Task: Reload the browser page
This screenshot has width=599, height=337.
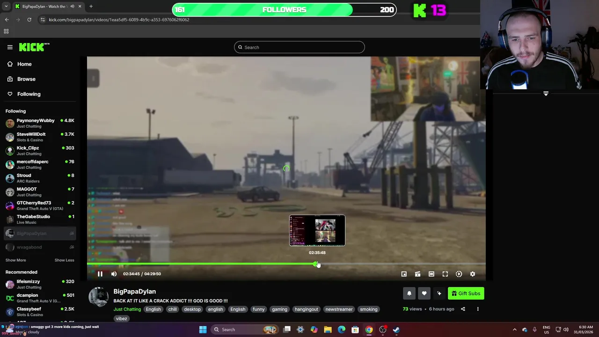Action: pos(29,20)
